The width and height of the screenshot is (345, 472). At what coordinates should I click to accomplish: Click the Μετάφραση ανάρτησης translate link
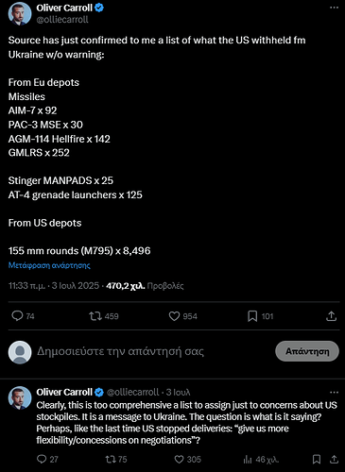tap(49, 265)
